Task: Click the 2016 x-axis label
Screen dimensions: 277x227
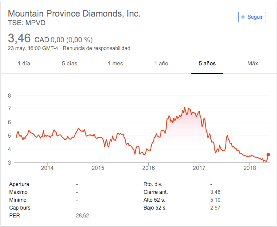Action: [148, 168]
